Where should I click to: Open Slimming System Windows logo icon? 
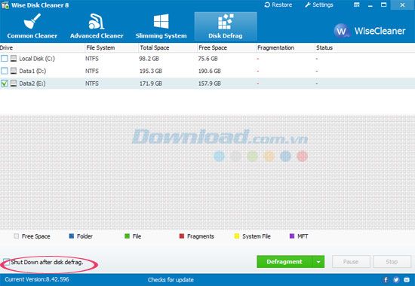coord(161,21)
